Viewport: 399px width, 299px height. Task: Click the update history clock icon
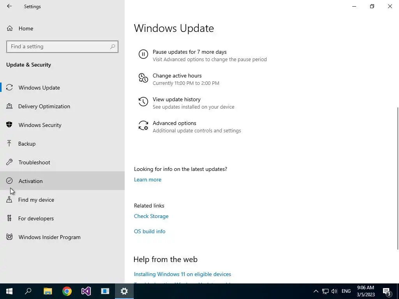pyautogui.click(x=143, y=102)
